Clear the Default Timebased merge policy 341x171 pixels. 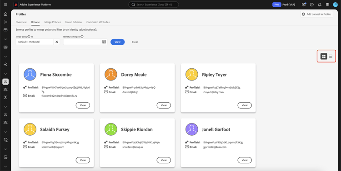pos(56,42)
